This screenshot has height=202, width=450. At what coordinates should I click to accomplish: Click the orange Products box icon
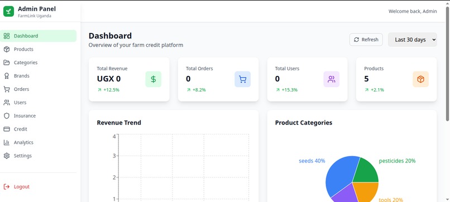(421, 79)
